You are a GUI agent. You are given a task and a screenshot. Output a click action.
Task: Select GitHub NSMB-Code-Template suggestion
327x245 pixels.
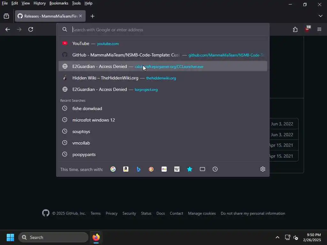tap(163, 55)
